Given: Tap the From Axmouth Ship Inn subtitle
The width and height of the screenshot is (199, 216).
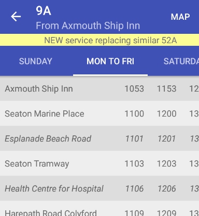Looking at the screenshot, I should click(88, 26).
